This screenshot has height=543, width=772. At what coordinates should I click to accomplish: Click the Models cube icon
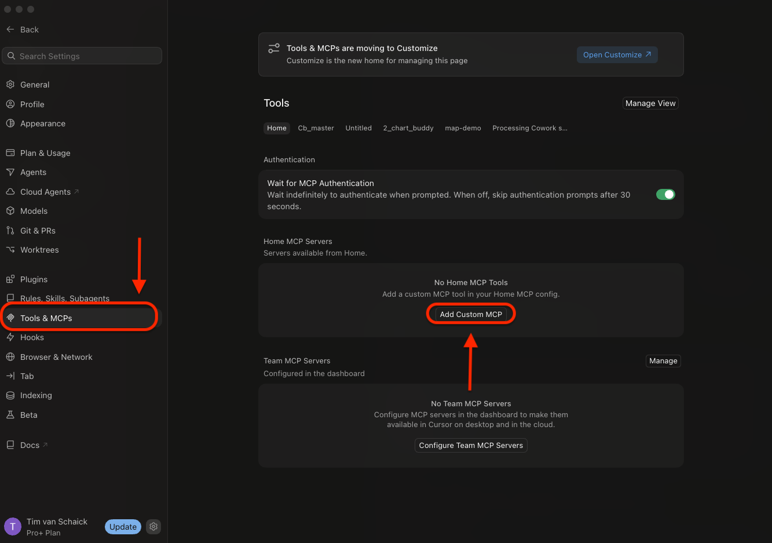click(10, 211)
